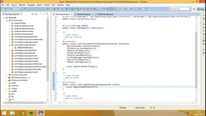This screenshot has height=116, width=206.
Task: Click the Smart Insert status entry
Action: coord(140,108)
